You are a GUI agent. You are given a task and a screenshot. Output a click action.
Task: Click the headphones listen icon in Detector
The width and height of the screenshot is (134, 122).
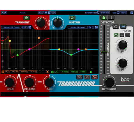[116, 26]
